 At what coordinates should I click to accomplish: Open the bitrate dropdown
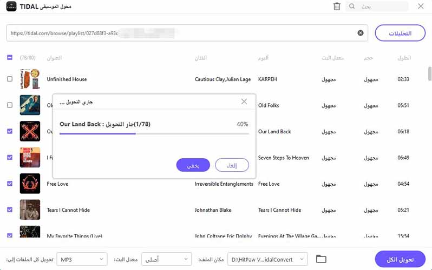pyautogui.click(x=166, y=259)
